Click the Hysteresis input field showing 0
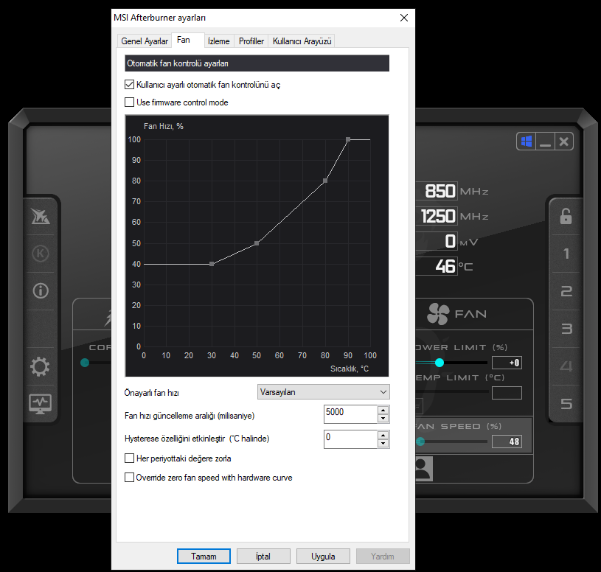The image size is (601, 572). coord(351,439)
